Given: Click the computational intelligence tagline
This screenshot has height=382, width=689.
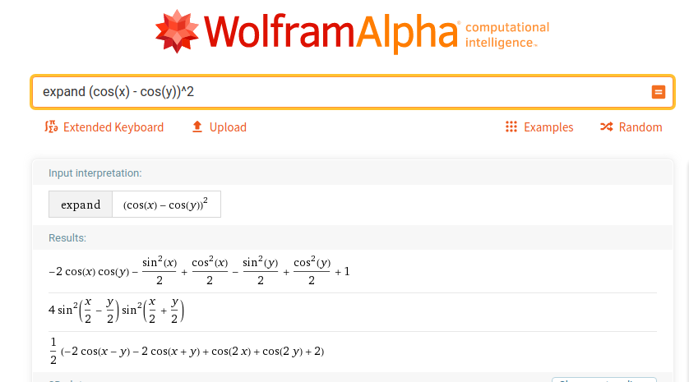Looking at the screenshot, I should [x=506, y=35].
